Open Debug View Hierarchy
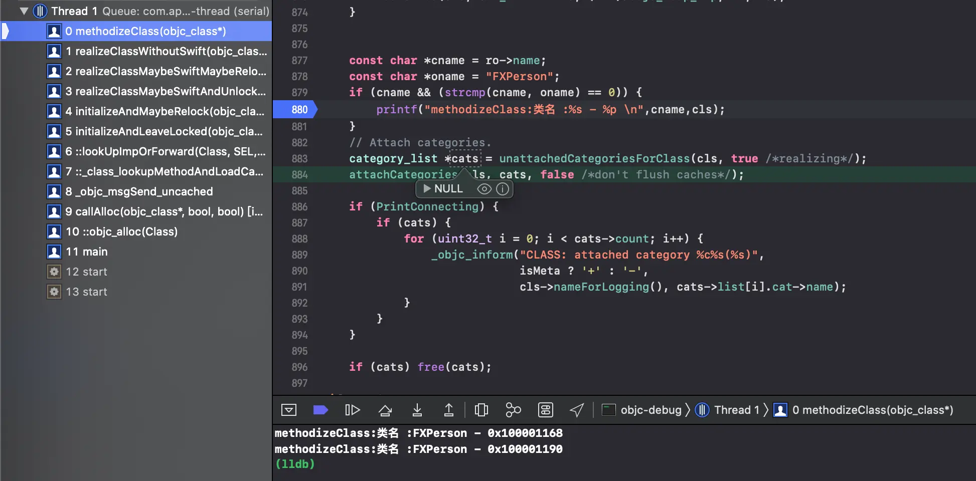This screenshot has width=976, height=481. (481, 410)
